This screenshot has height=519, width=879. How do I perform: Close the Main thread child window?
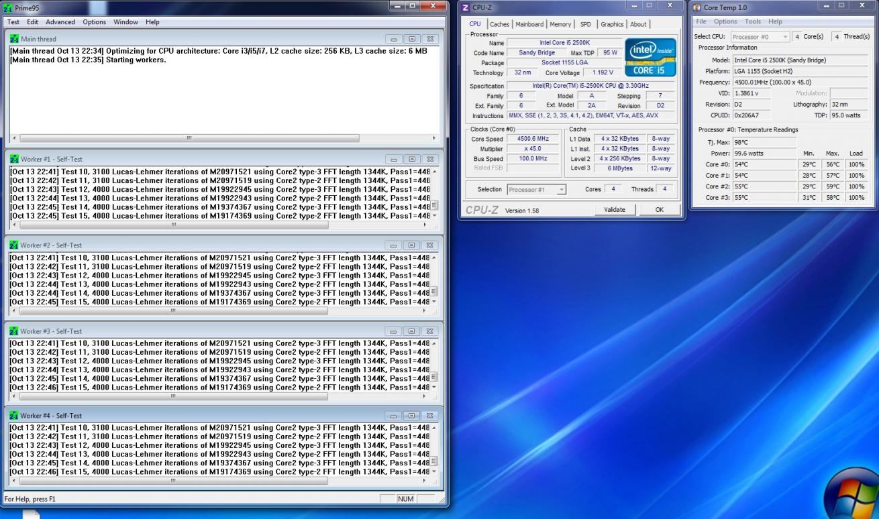coord(430,39)
